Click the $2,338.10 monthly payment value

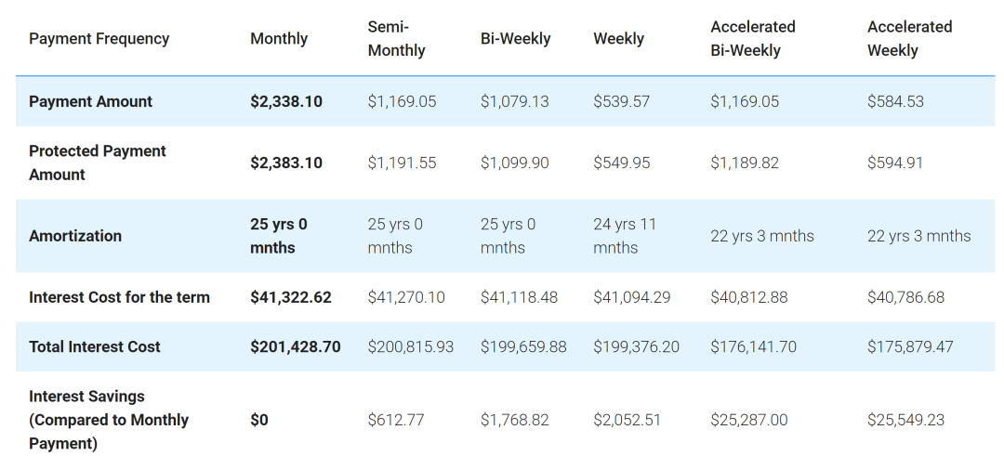(x=286, y=101)
